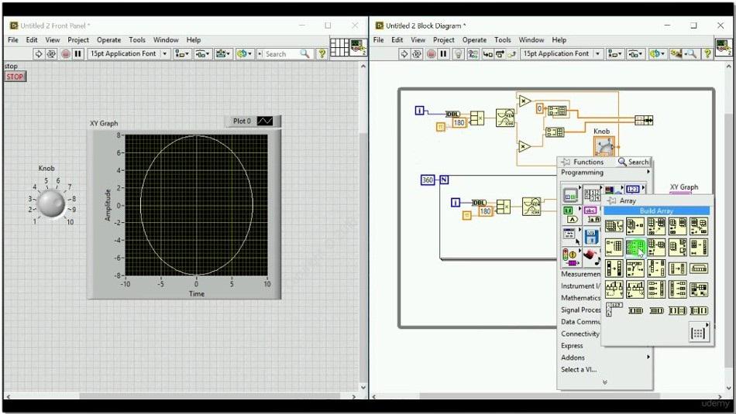Open Matrix subpalette icon
This screenshot has height=414, width=736.
click(699, 333)
